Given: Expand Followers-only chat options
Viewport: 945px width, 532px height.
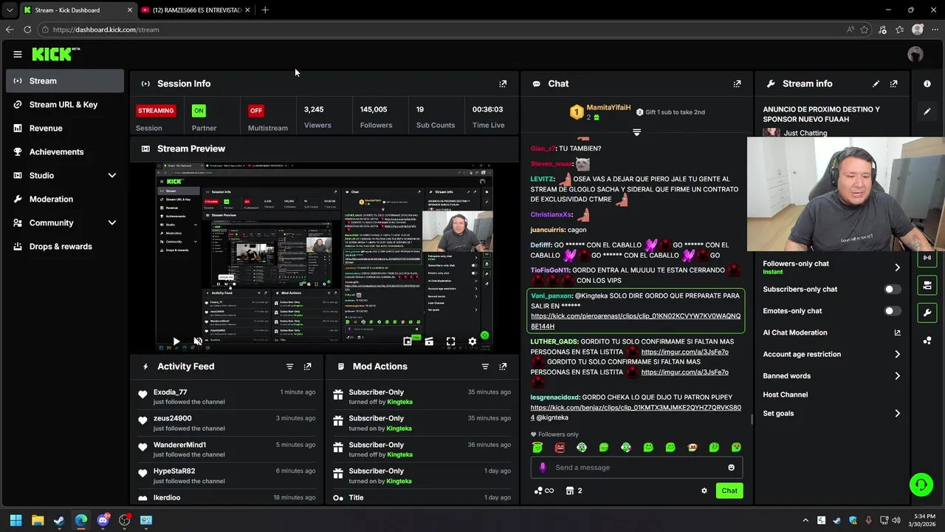Looking at the screenshot, I should point(897,267).
